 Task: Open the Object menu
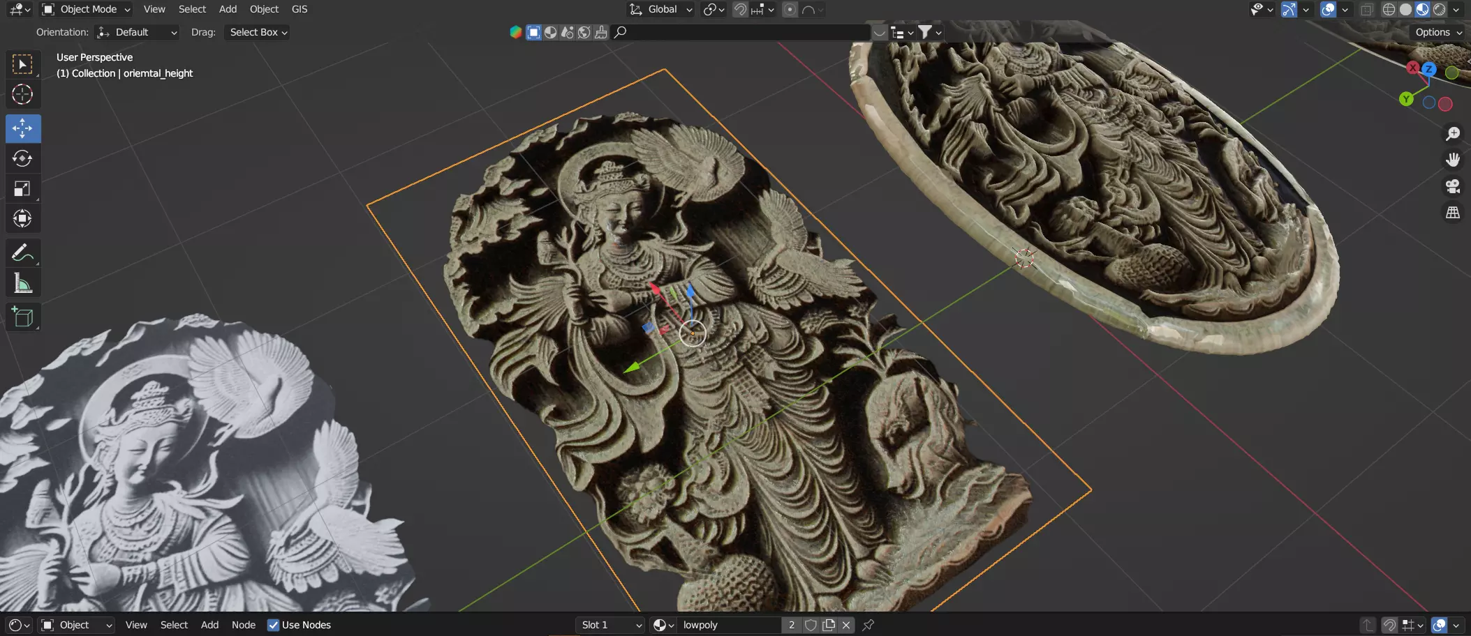pyautogui.click(x=264, y=9)
